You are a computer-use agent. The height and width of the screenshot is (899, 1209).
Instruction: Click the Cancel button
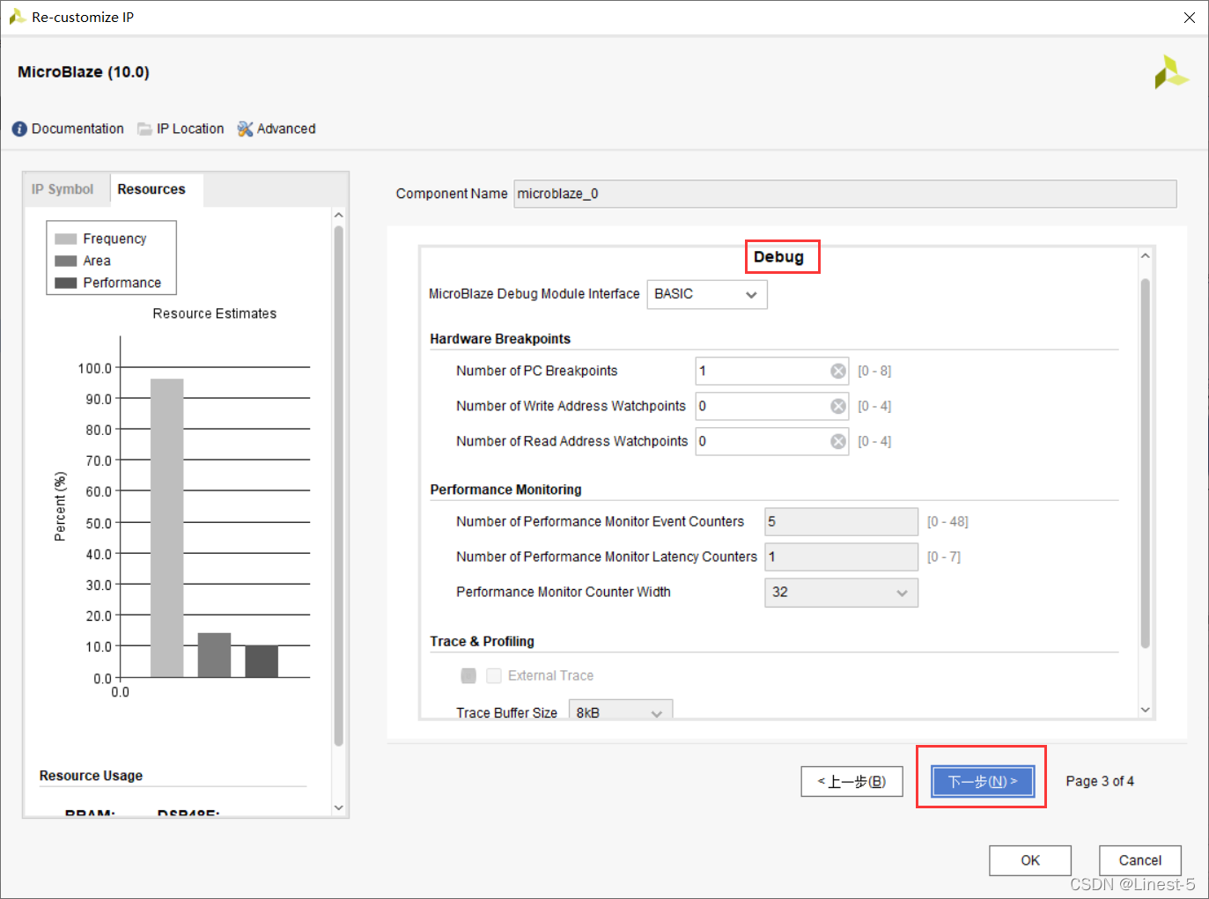pos(1140,860)
